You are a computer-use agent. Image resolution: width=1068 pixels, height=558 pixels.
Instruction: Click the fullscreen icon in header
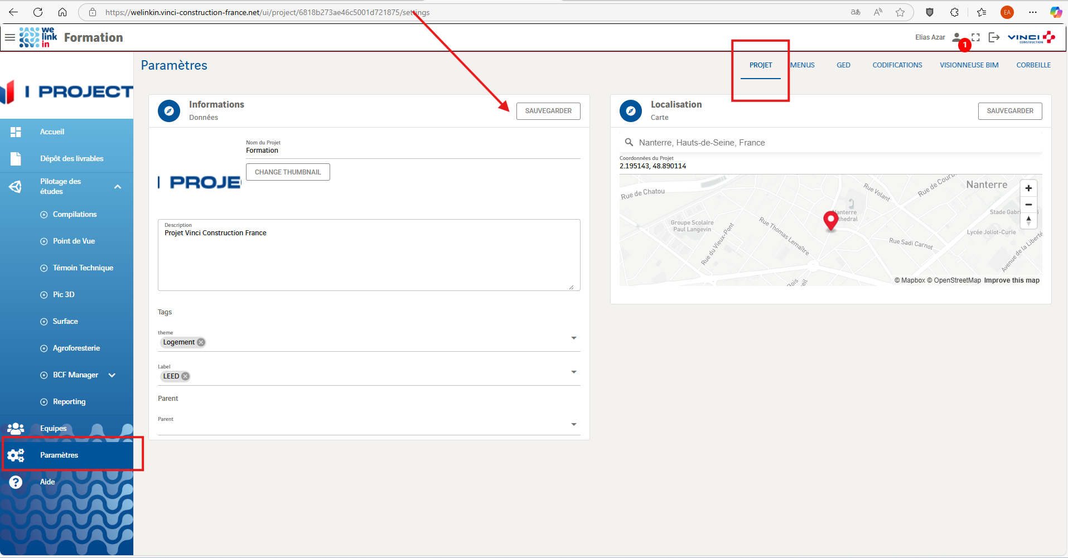click(975, 37)
